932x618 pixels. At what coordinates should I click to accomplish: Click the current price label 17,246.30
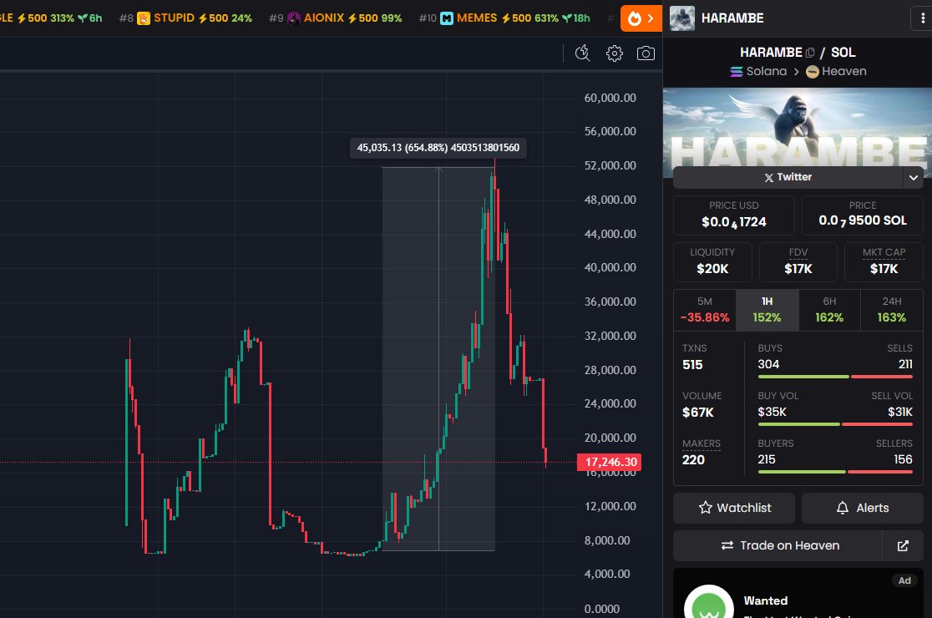(x=610, y=463)
